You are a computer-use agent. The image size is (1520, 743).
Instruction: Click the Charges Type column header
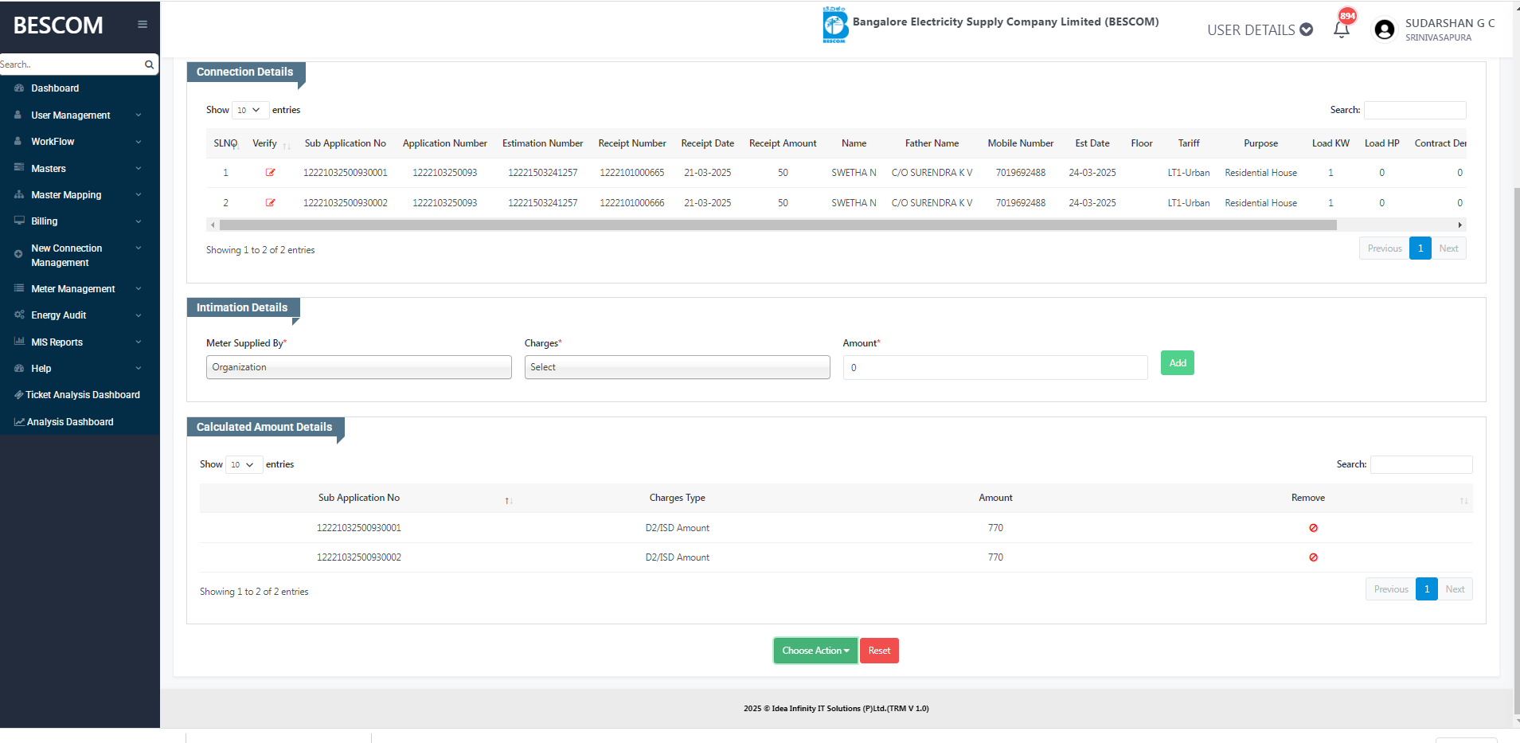tap(677, 498)
